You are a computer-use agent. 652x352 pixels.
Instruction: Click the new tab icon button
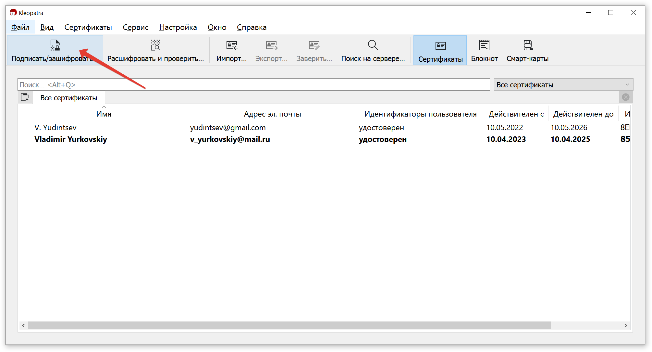pyautogui.click(x=25, y=97)
